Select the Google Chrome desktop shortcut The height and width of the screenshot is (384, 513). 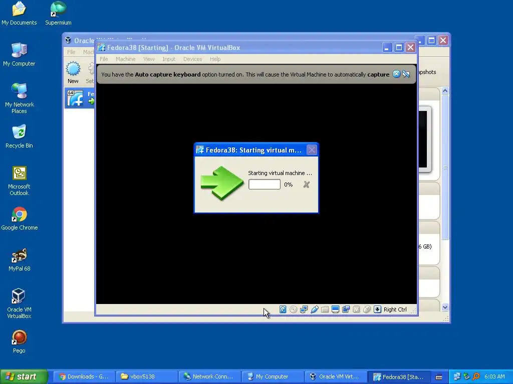[20, 218]
